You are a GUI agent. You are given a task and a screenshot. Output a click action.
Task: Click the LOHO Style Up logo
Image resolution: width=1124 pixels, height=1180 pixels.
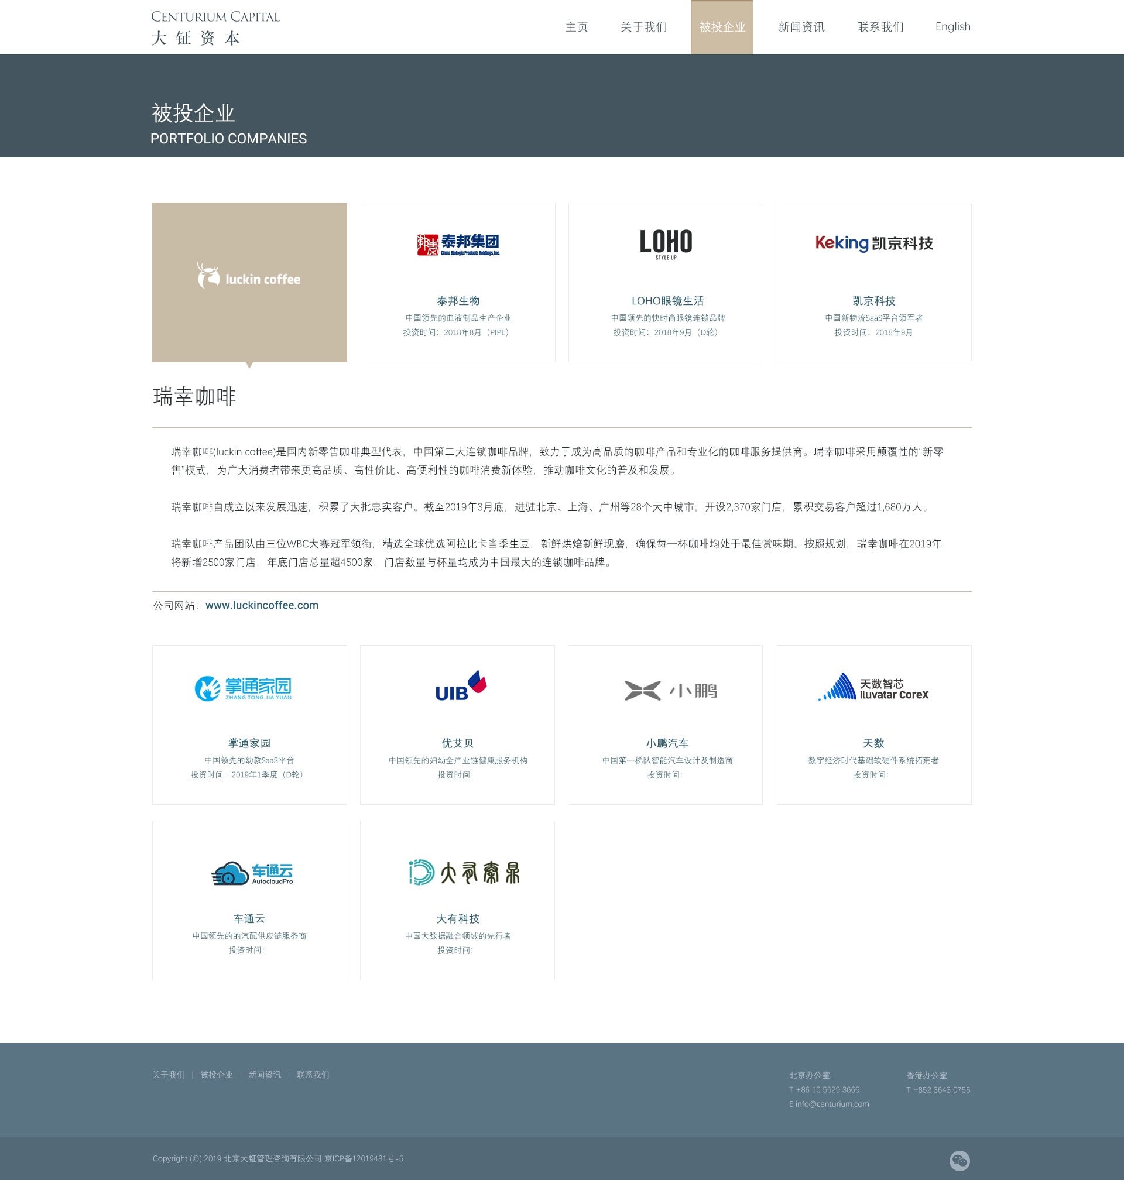tap(665, 243)
